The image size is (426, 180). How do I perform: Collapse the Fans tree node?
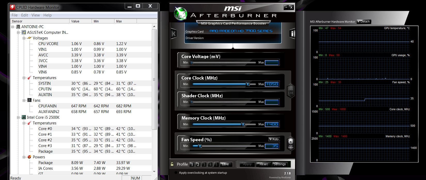(x=24, y=100)
